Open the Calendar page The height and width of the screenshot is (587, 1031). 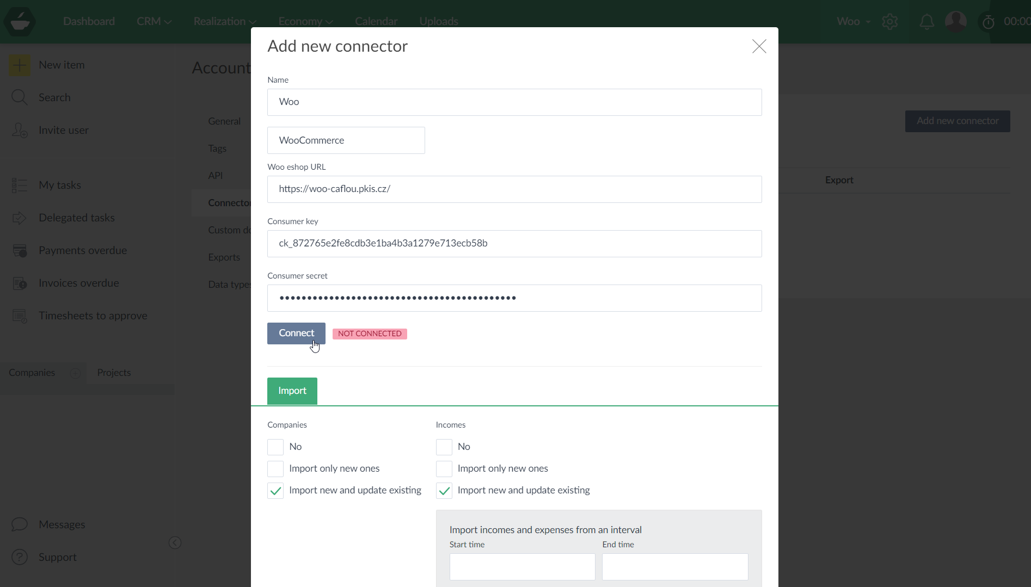376,21
